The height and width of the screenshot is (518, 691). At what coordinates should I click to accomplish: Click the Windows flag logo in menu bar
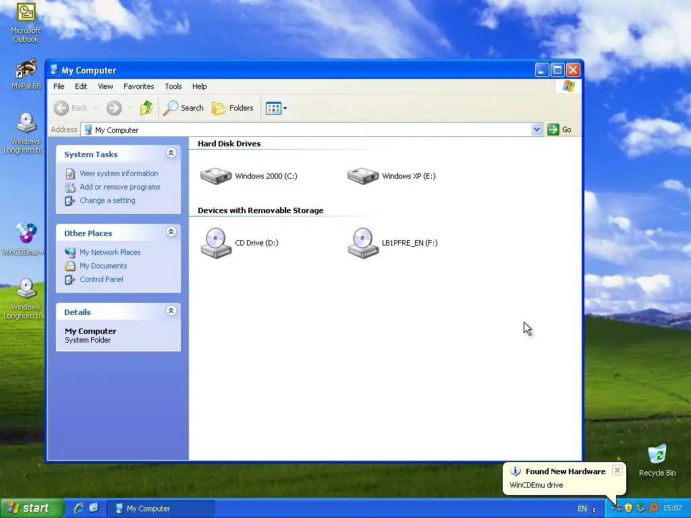point(568,86)
